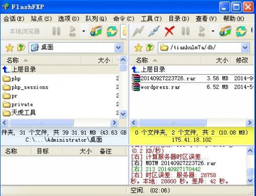The image size is (256, 196).
Task: Sort local pane by 名称 column header
Action: (41, 60)
